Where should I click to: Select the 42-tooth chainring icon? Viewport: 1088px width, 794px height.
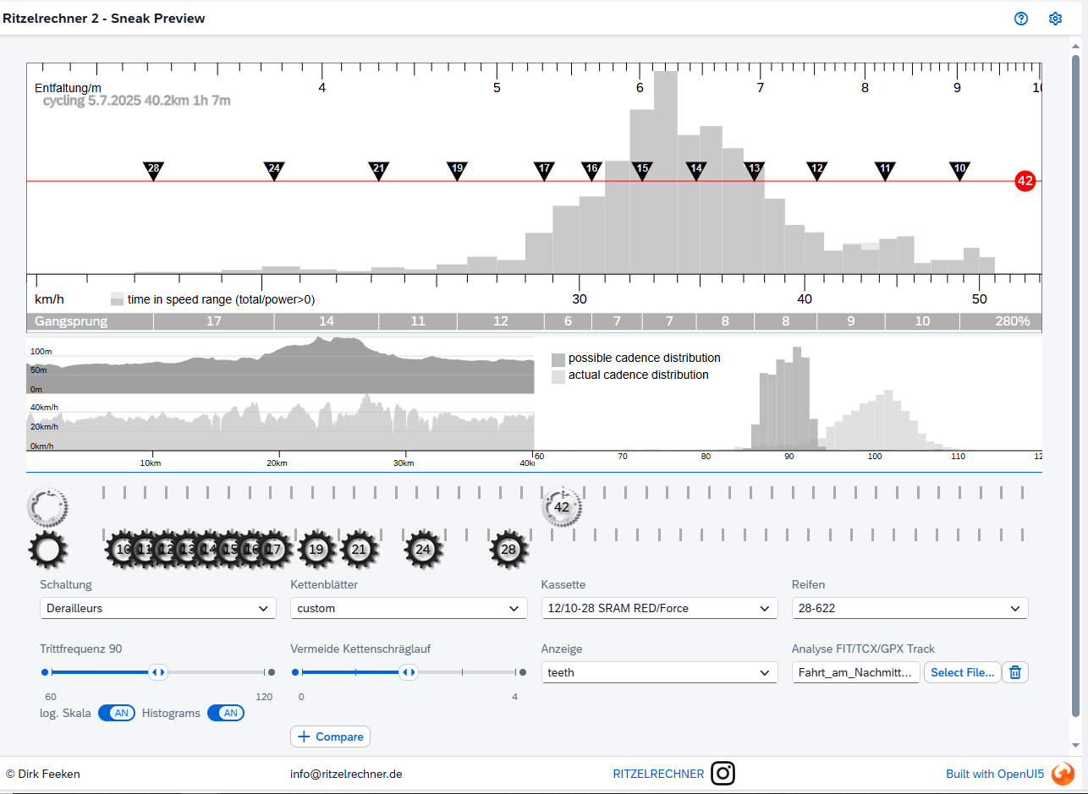point(562,507)
